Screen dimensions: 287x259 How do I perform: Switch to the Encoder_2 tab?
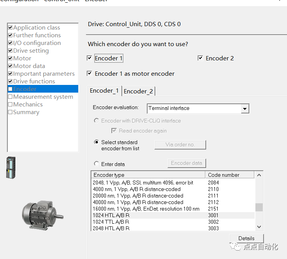click(x=138, y=91)
